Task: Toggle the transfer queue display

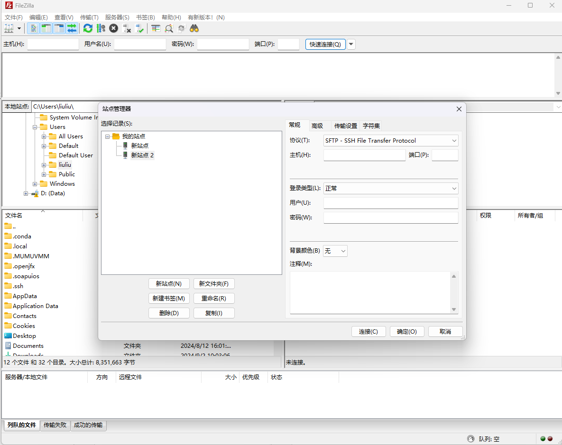Action: [72, 28]
